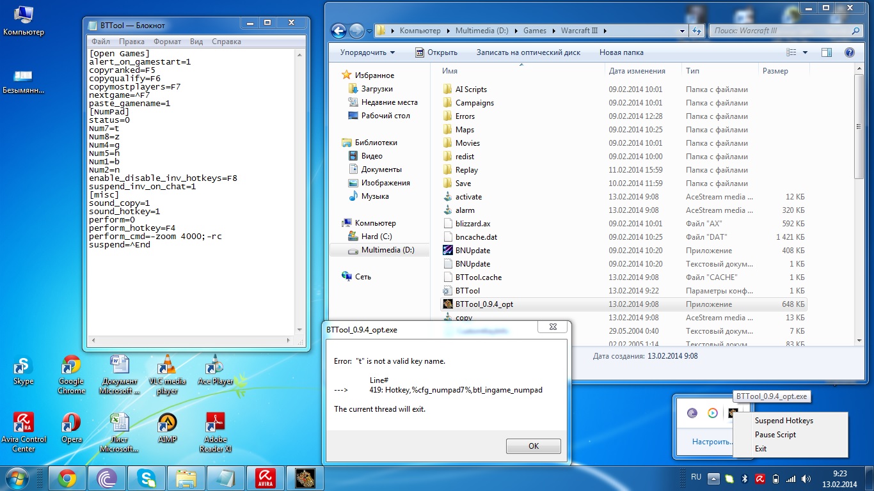
Task: Open the view options dropdown arrow
Action: pyautogui.click(x=805, y=52)
